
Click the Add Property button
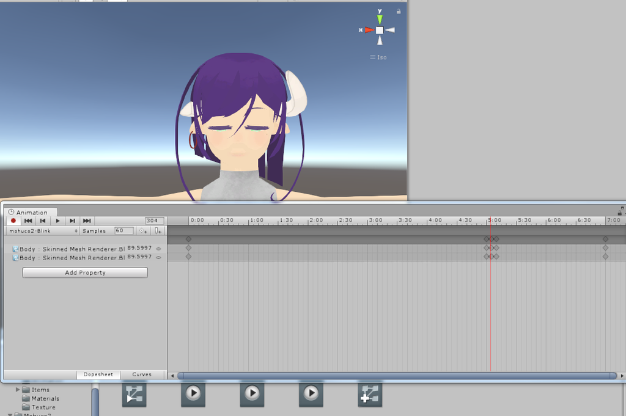tap(85, 272)
